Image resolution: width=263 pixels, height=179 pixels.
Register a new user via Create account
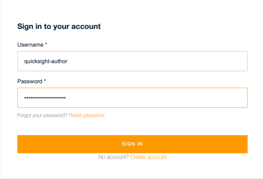coord(148,157)
